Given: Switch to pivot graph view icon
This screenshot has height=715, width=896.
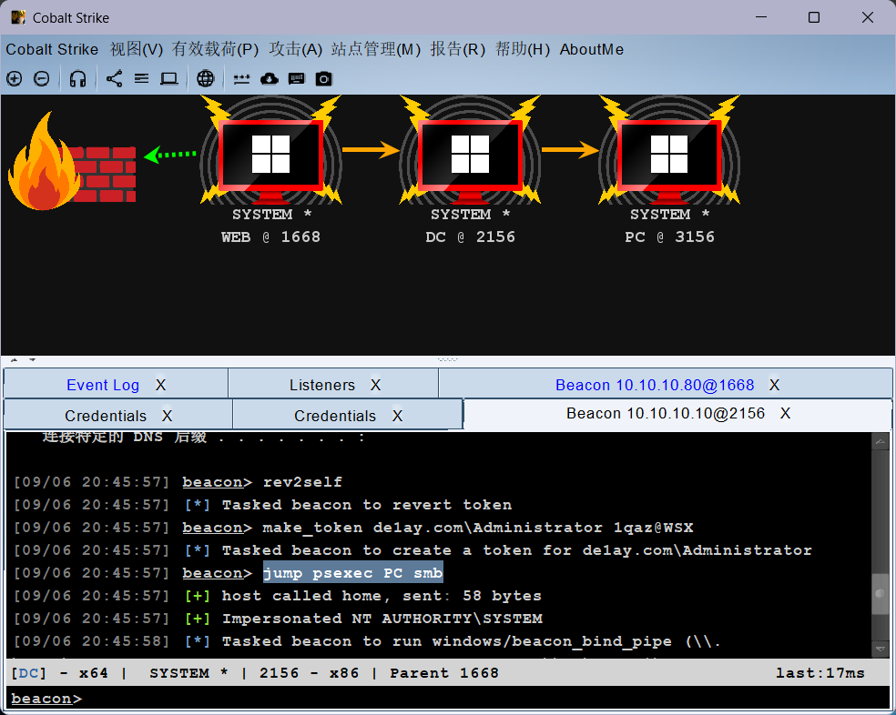Looking at the screenshot, I should [115, 79].
